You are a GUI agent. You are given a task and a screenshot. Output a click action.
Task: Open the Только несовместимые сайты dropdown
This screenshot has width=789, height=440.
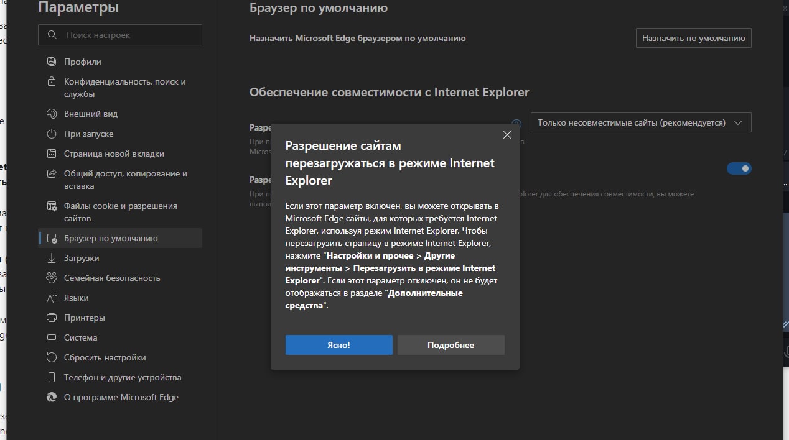pos(641,122)
